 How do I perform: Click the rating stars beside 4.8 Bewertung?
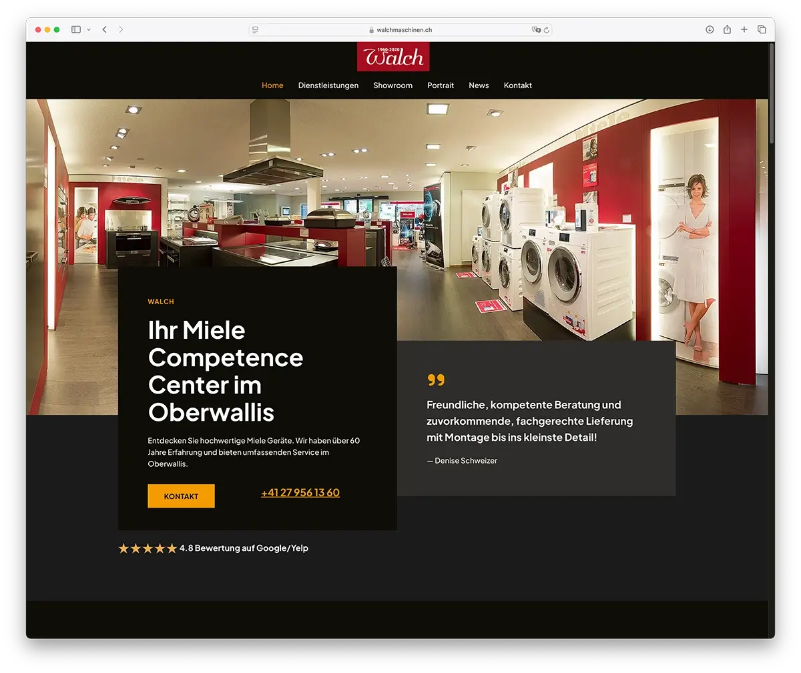148,548
